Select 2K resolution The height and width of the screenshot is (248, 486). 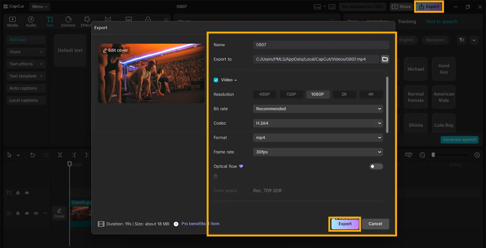(344, 94)
